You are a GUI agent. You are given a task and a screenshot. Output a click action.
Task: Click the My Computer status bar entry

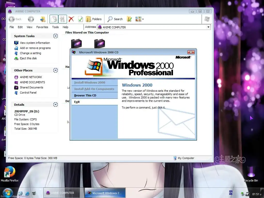(184, 158)
